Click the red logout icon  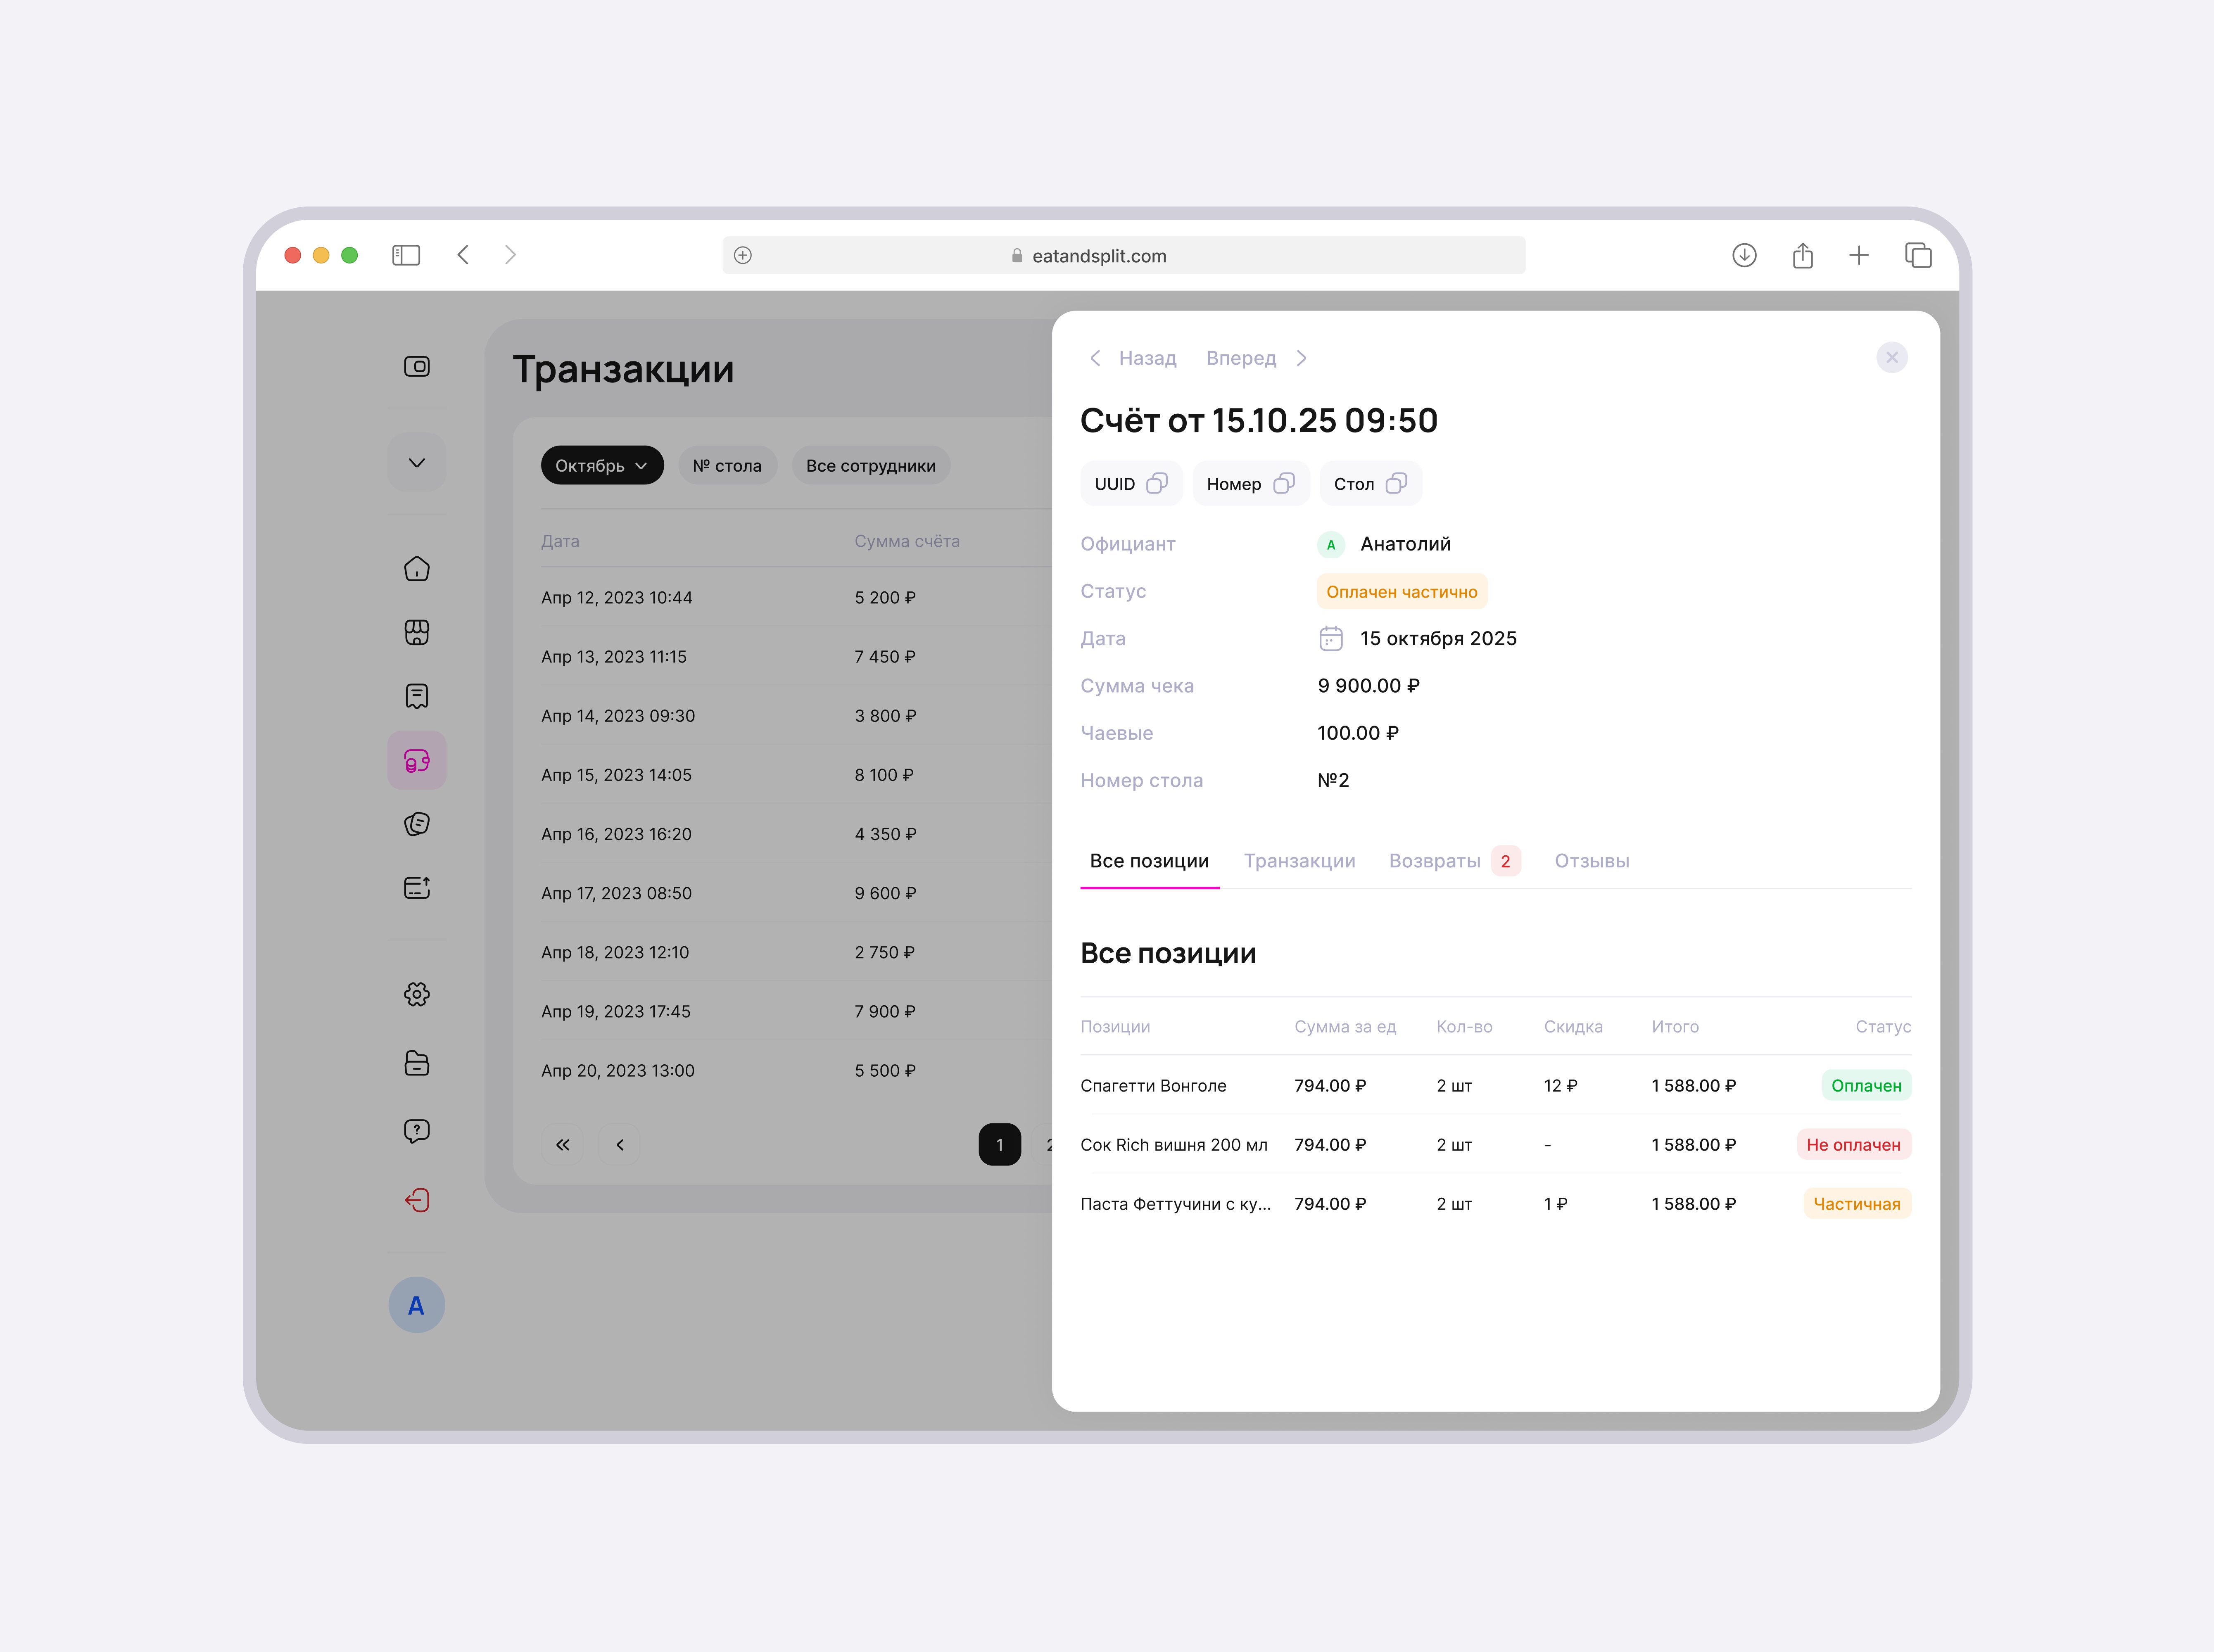[417, 1200]
